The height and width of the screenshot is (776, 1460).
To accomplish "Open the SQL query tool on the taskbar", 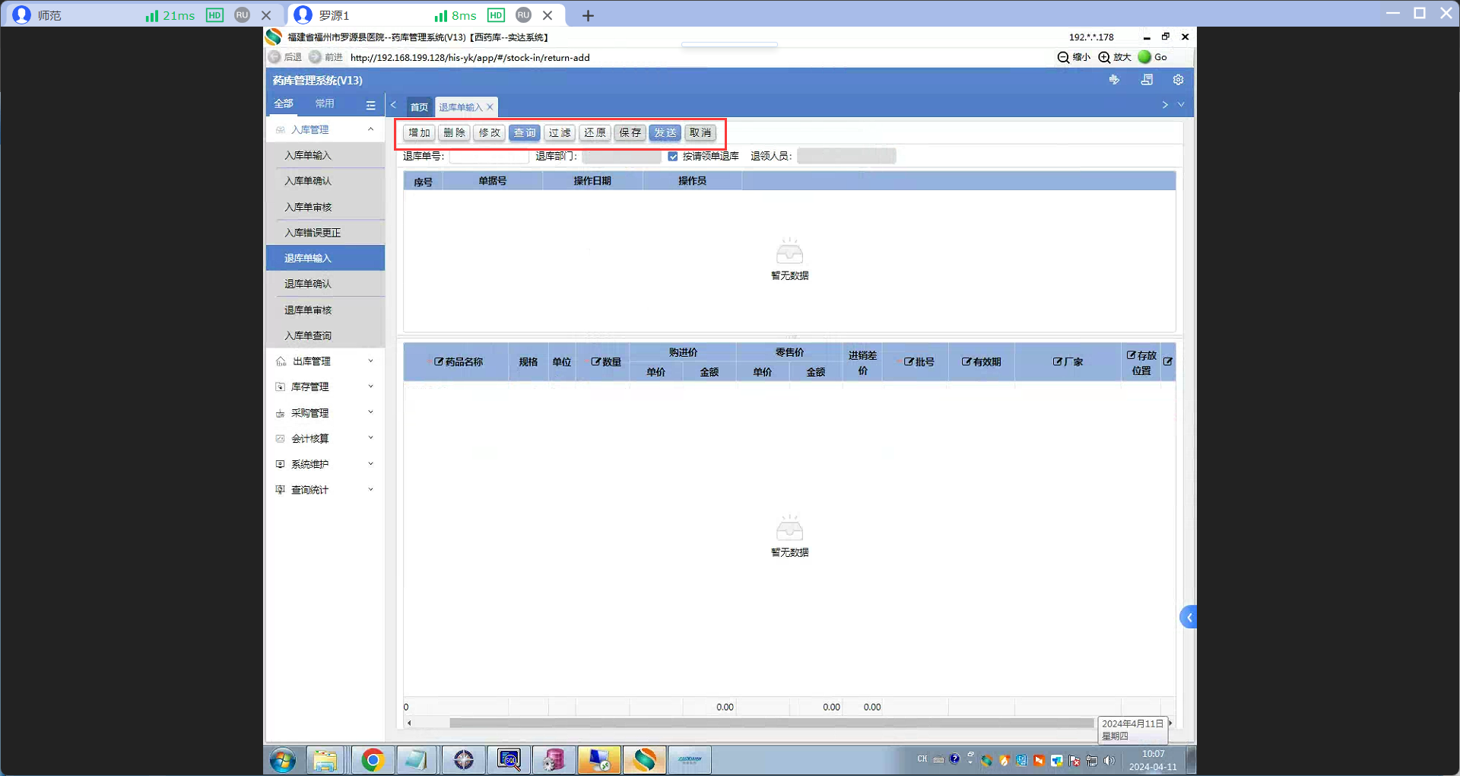I will click(509, 759).
